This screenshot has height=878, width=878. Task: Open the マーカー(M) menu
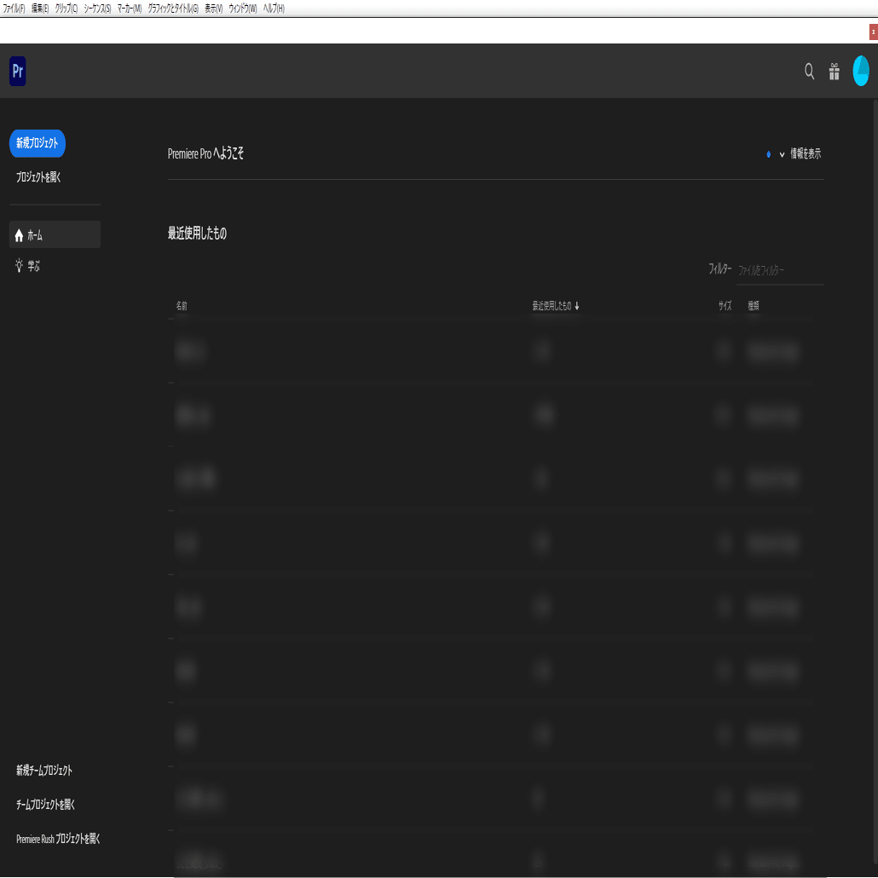[130, 9]
